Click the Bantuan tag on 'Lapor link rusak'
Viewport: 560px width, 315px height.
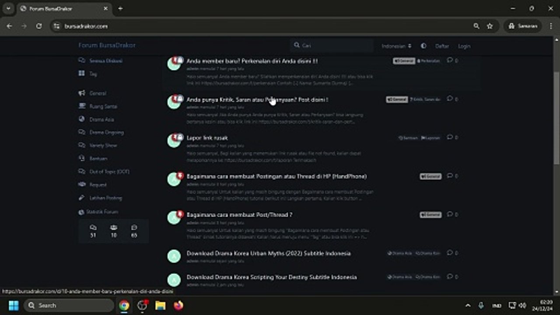pyautogui.click(x=408, y=138)
